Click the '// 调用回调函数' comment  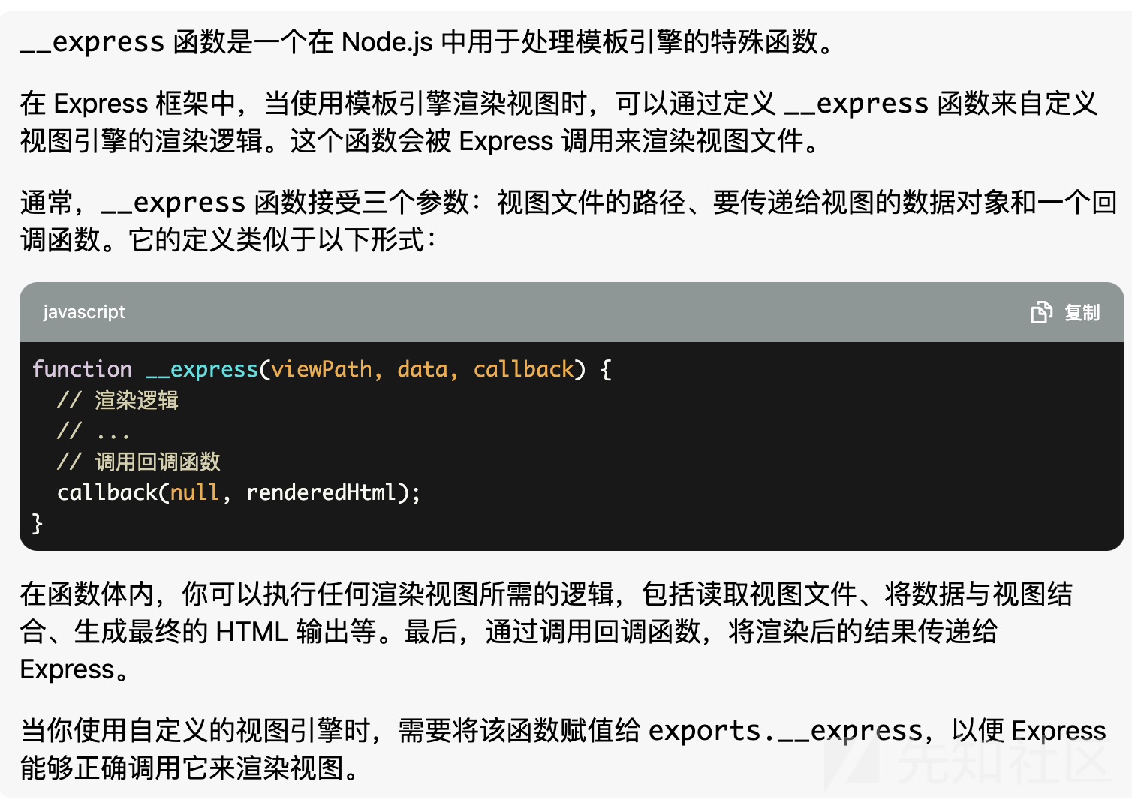tap(139, 462)
